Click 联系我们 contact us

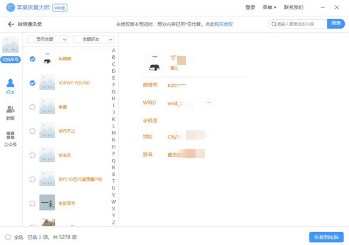(294, 8)
